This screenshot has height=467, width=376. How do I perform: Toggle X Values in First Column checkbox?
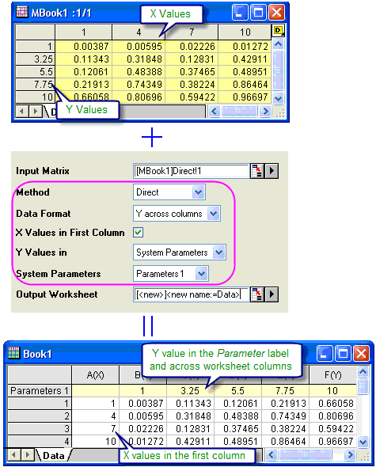pos(139,232)
